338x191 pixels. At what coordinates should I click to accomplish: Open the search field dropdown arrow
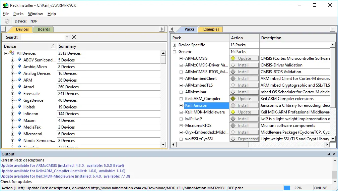(x=67, y=37)
